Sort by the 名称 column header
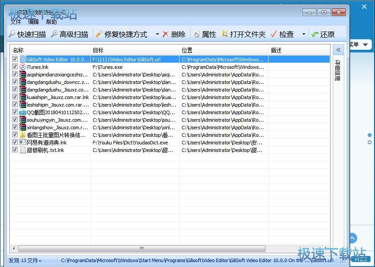 coord(50,50)
